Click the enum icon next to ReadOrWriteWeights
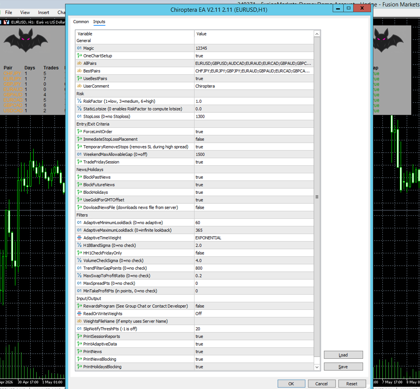Image resolution: width=420 pixels, height=389 pixels. click(79, 314)
